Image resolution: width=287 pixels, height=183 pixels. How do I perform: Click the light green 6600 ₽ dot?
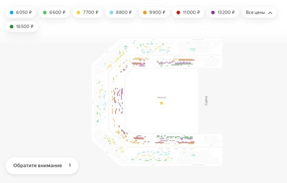[x=45, y=12]
